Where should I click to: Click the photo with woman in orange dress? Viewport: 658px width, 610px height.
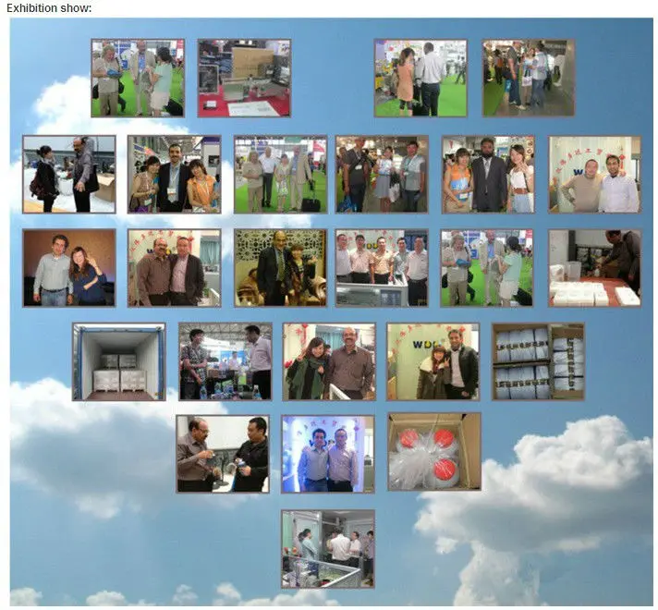(420, 78)
